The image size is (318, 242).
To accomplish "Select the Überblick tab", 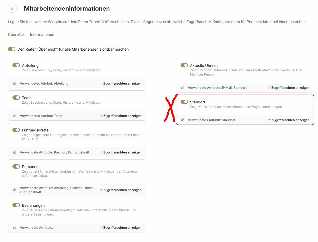I will click(16, 34).
